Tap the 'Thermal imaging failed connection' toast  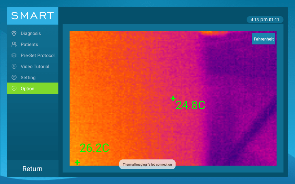coord(147,164)
